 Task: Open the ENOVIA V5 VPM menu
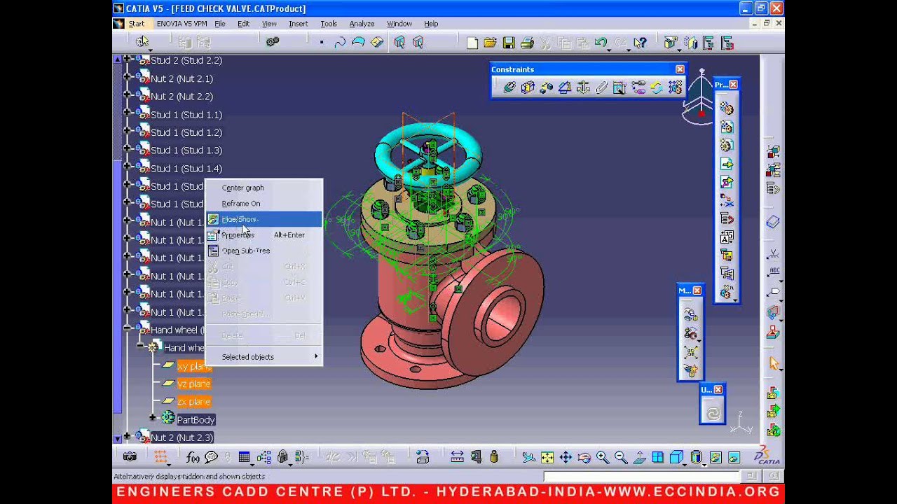(x=182, y=24)
